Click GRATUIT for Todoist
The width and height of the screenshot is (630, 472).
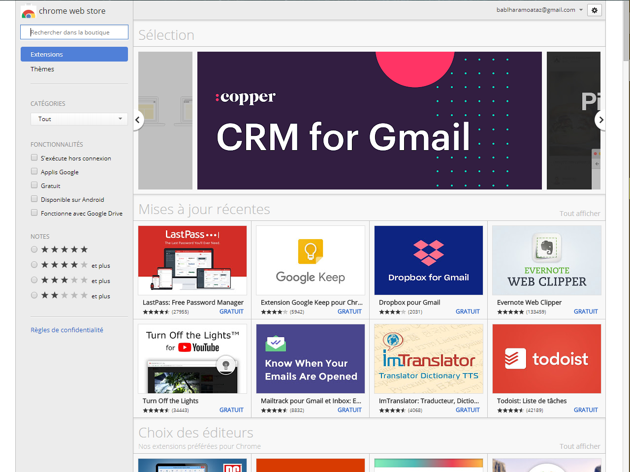click(x=586, y=410)
